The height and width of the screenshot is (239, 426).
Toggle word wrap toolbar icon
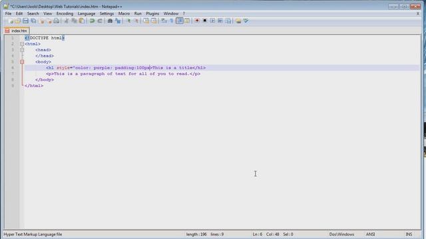164,21
